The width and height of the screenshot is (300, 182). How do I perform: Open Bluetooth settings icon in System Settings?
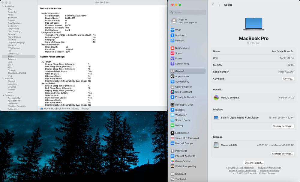pyautogui.click(x=172, y=35)
